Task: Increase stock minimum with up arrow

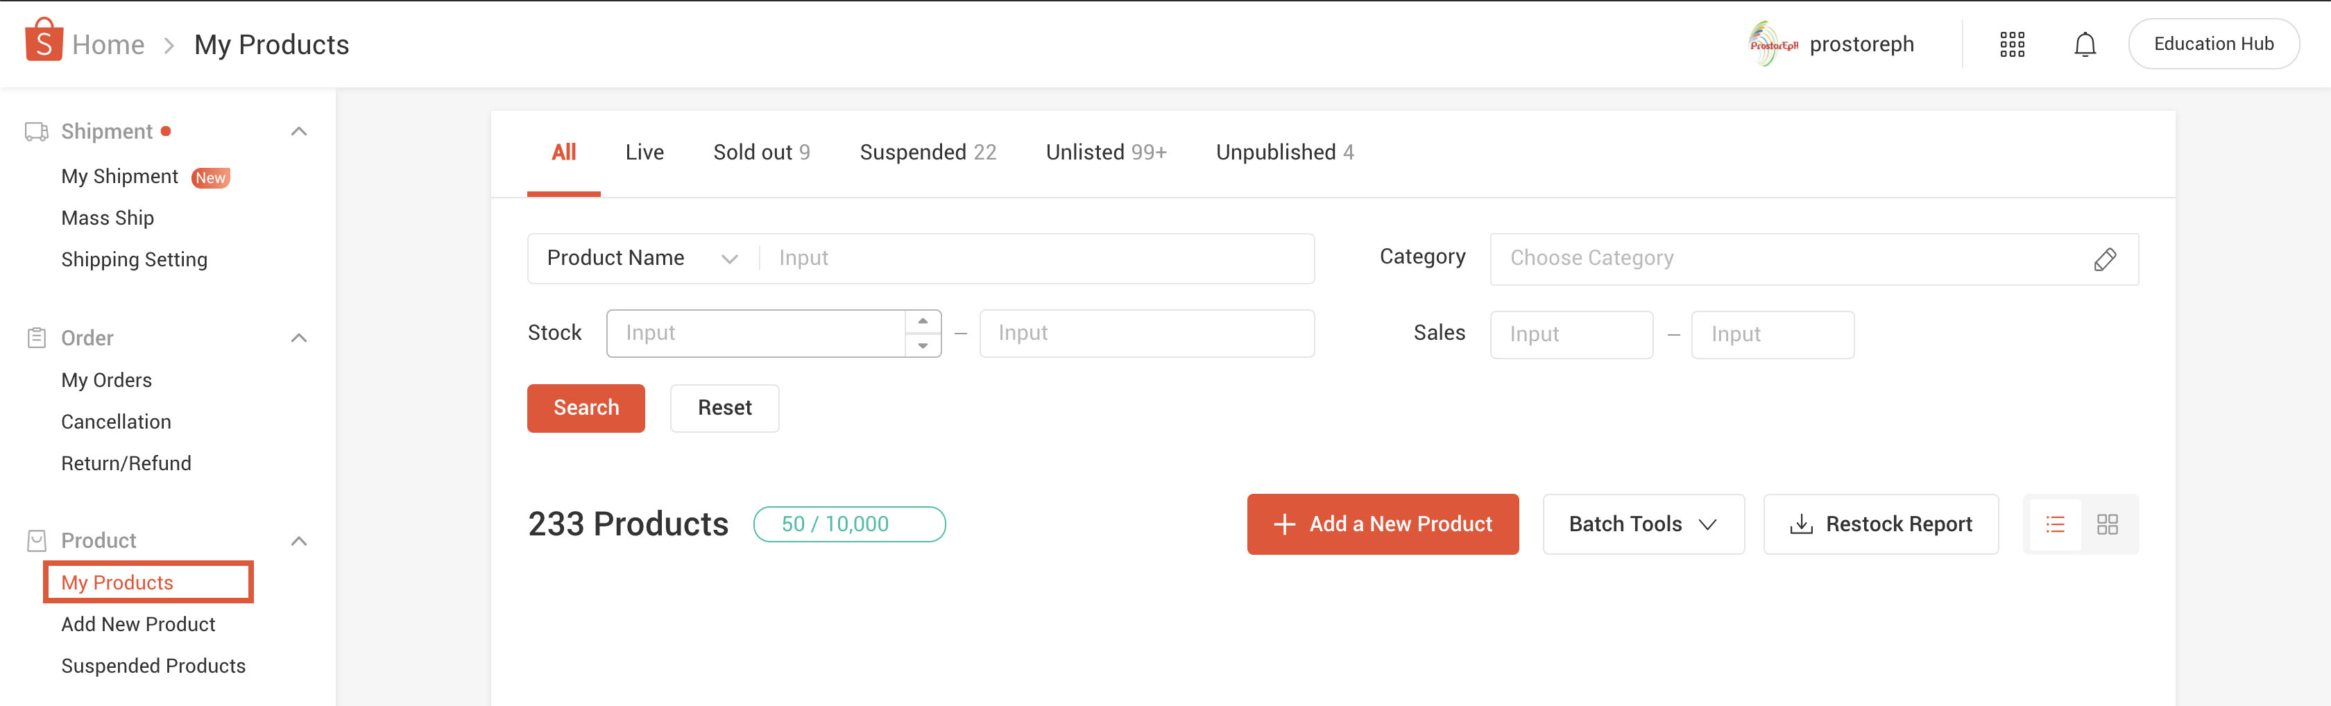Action: tap(922, 321)
